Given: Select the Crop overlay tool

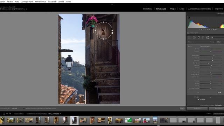Looking at the screenshot, I should [x=189, y=37].
